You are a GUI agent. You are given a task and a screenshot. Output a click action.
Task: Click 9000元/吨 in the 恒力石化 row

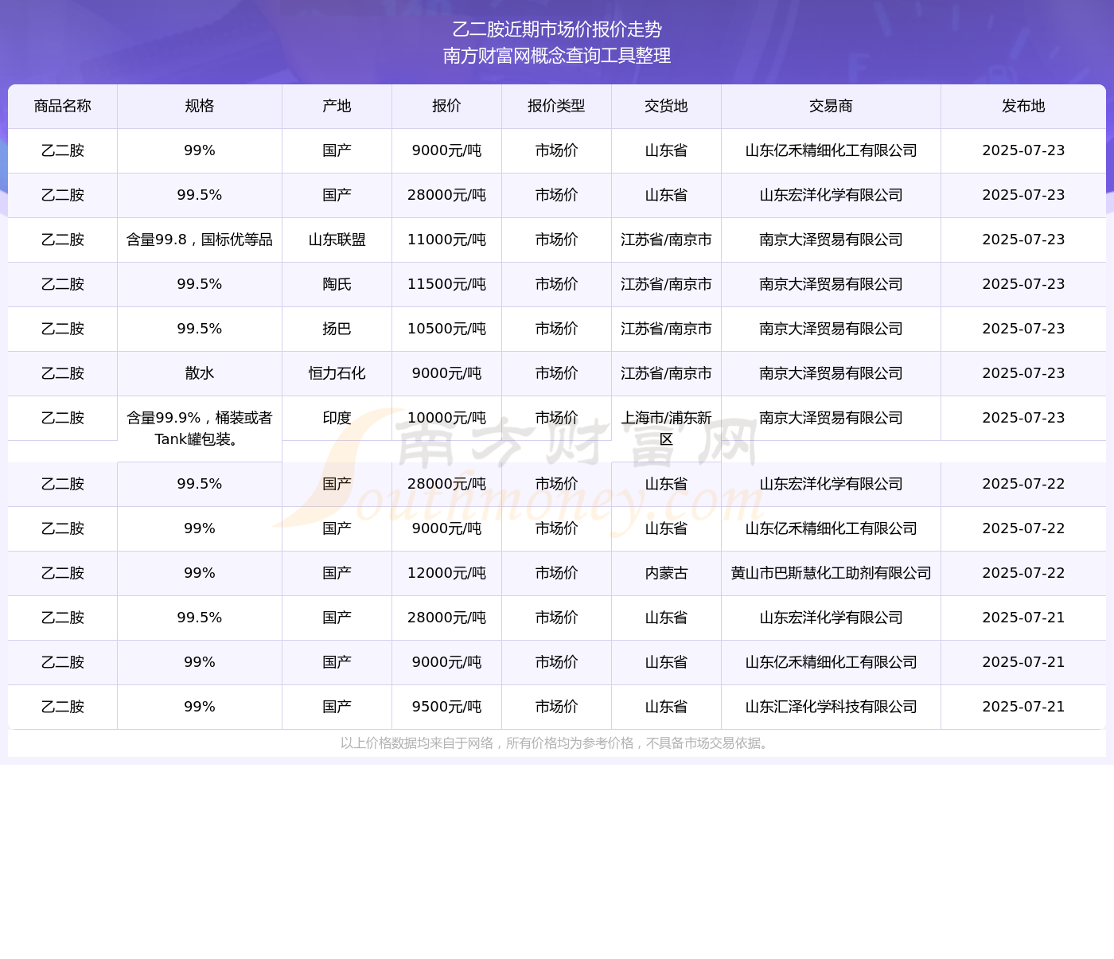(446, 373)
